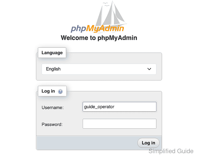The image size is (198, 158).
Task: Select English text in language selector
Action: (x=53, y=69)
